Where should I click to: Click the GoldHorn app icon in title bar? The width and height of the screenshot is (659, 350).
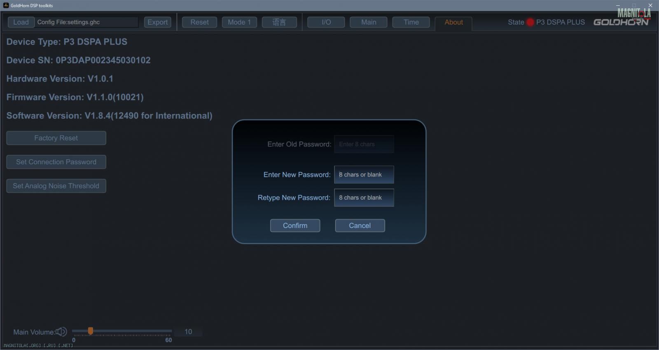(x=6, y=5)
